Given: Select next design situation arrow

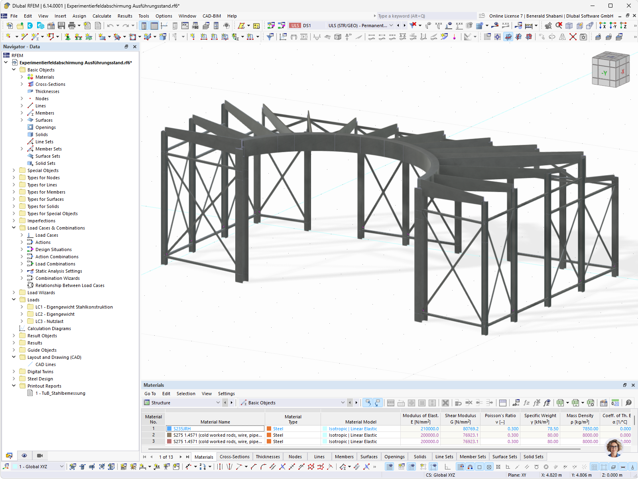Looking at the screenshot, I should (x=404, y=26).
